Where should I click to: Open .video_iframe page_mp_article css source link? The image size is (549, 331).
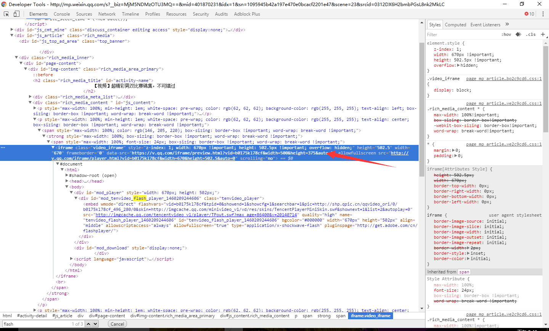504,79
